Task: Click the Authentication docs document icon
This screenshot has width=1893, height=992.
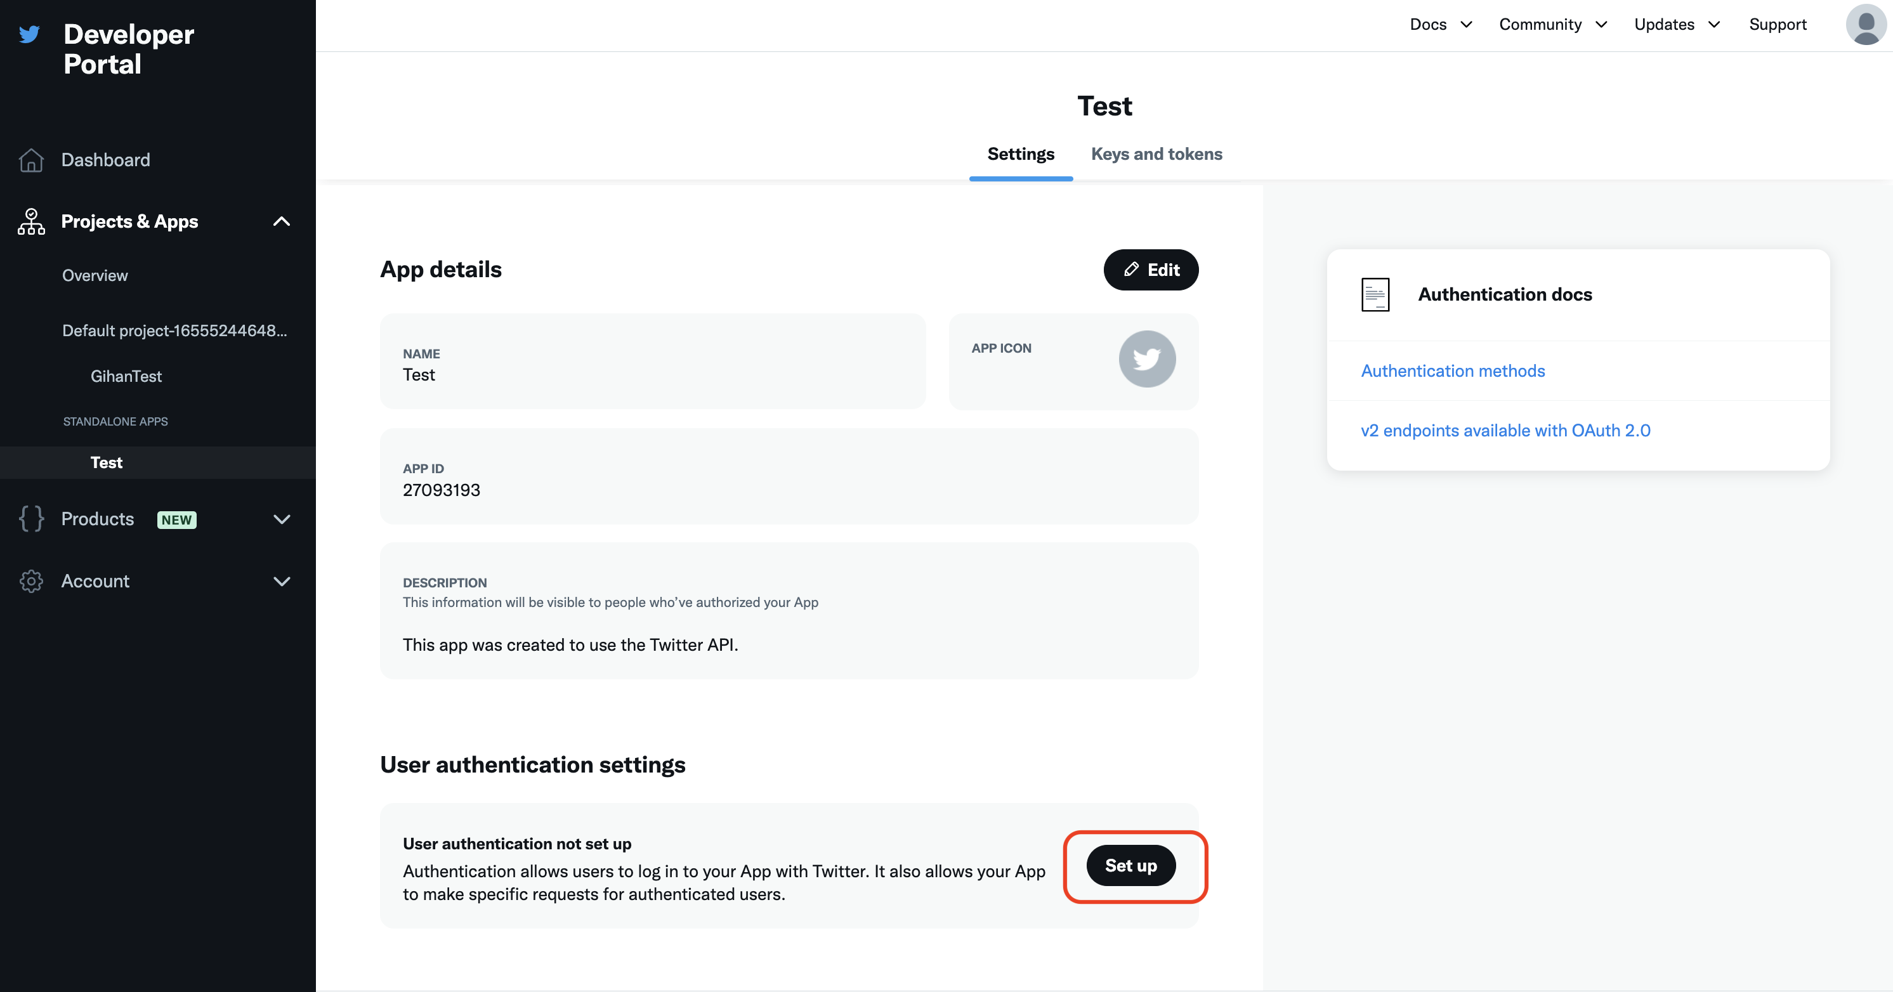Action: point(1375,294)
